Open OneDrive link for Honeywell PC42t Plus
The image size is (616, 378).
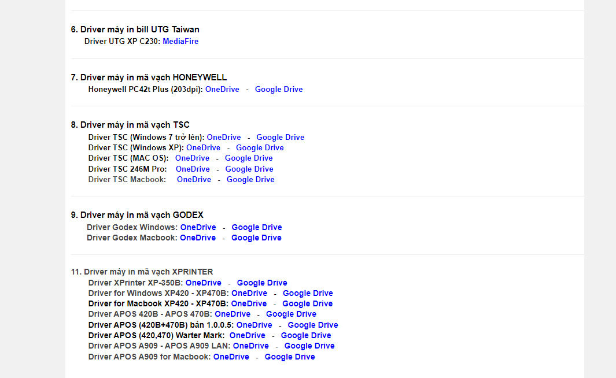coord(222,89)
